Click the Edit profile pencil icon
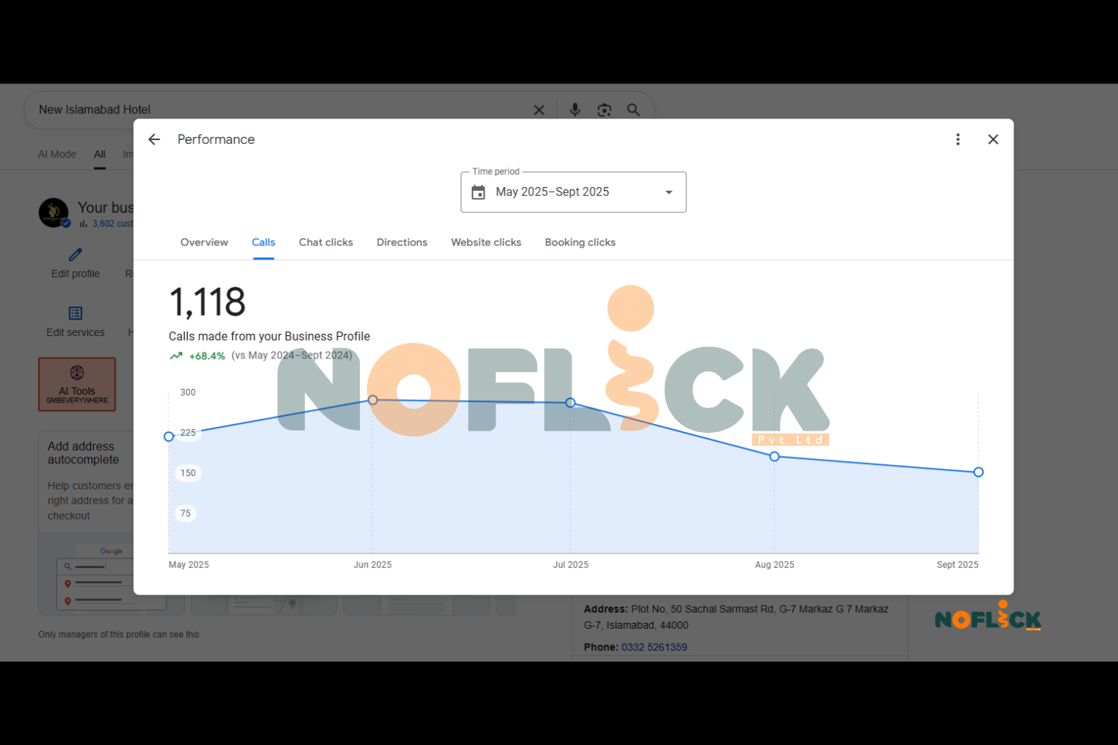The image size is (1118, 745). coord(75,255)
